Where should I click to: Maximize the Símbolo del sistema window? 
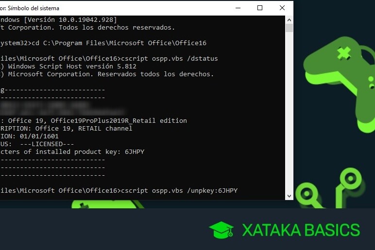click(x=260, y=8)
